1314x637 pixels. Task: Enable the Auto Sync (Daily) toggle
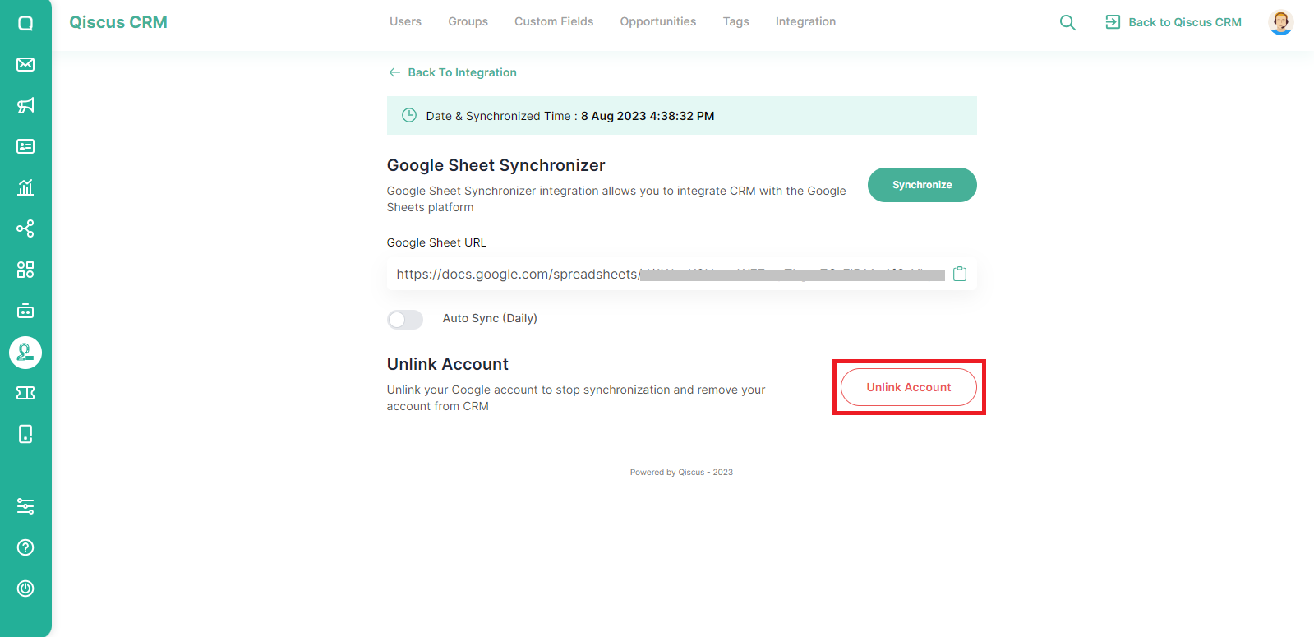[405, 319]
